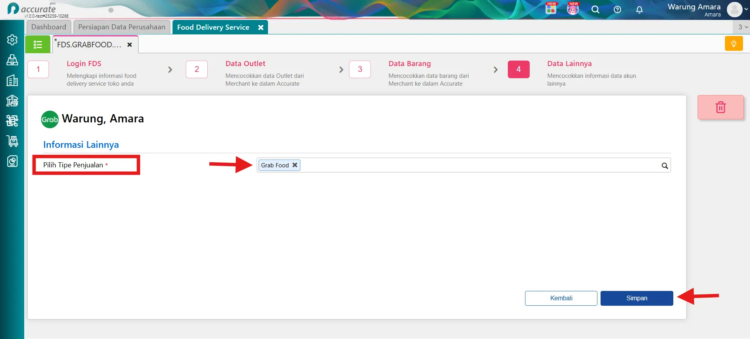
Task: Open the mascot assistant icon marked NEW
Action: tap(573, 9)
